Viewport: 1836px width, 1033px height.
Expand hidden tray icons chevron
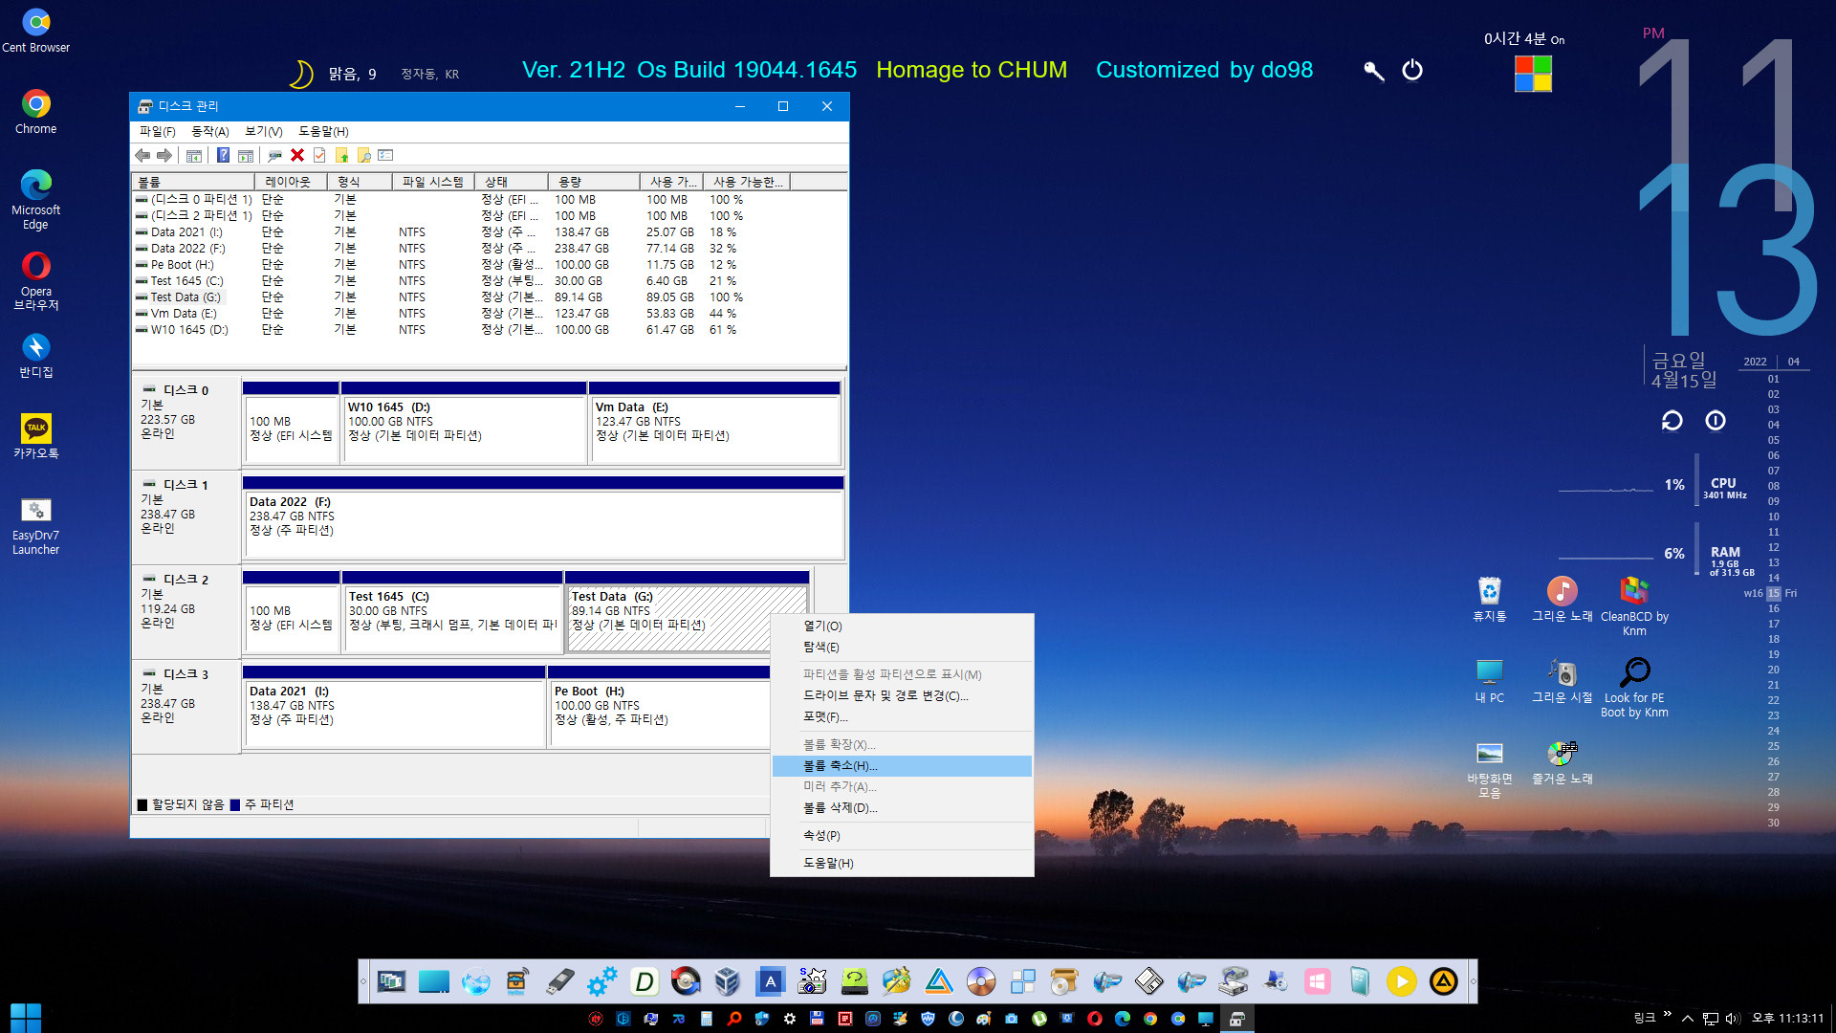point(1687,1019)
